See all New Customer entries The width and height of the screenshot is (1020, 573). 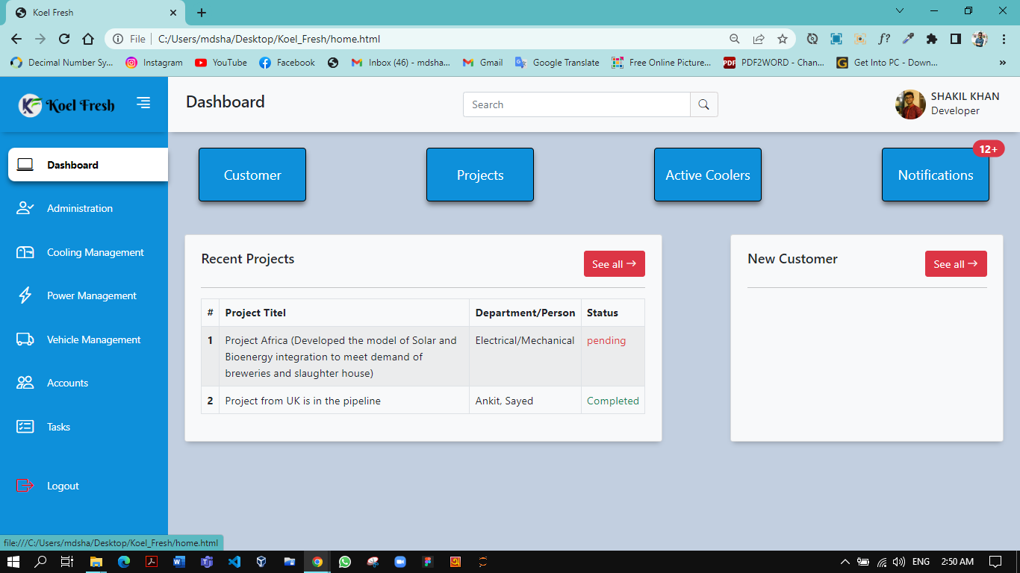[x=956, y=264]
